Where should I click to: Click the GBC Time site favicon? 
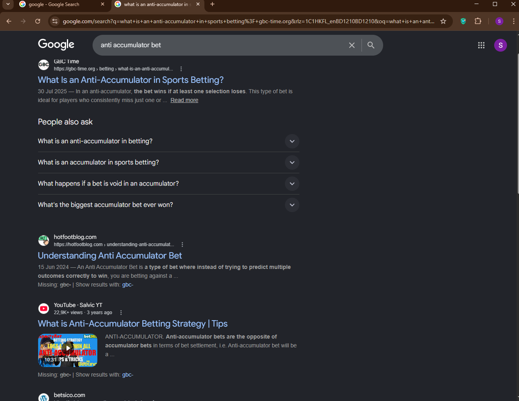coord(44,64)
